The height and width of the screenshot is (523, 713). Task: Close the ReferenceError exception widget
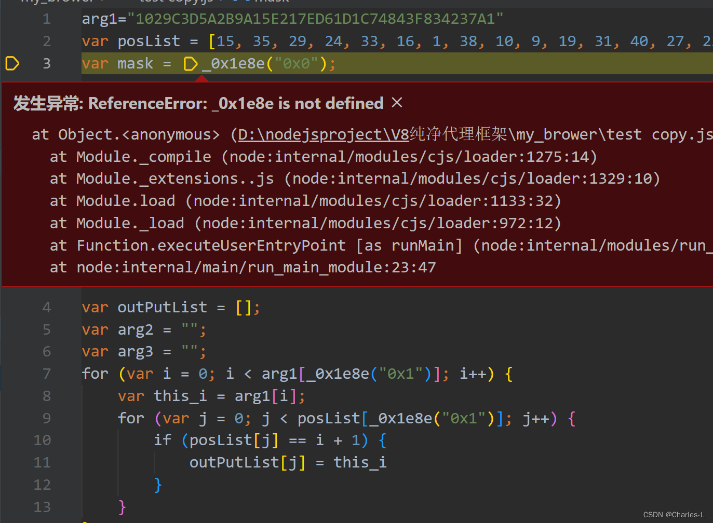click(x=397, y=102)
